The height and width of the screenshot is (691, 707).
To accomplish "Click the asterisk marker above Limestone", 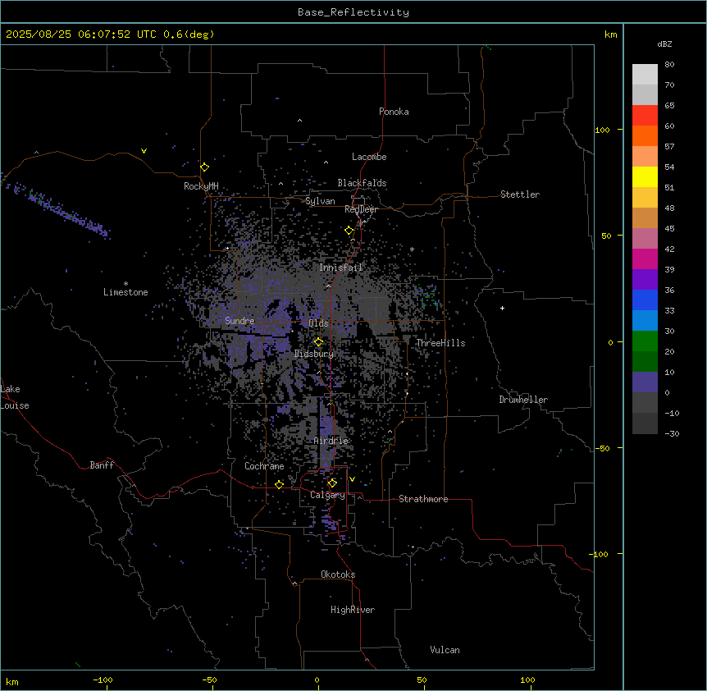I will coord(125,284).
